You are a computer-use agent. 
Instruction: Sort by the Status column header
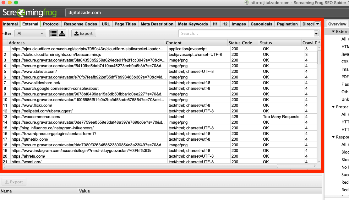tap(280, 43)
